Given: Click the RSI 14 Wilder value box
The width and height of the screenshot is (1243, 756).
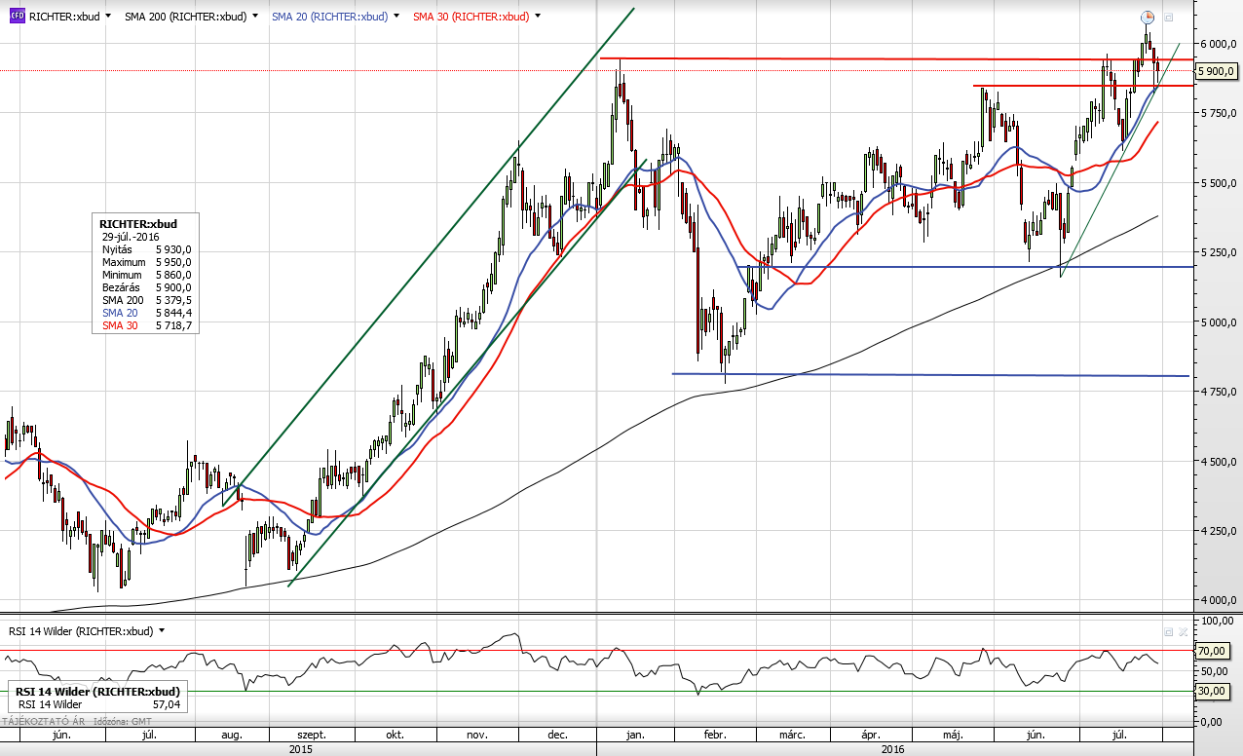Looking at the screenshot, I should coord(95,698).
